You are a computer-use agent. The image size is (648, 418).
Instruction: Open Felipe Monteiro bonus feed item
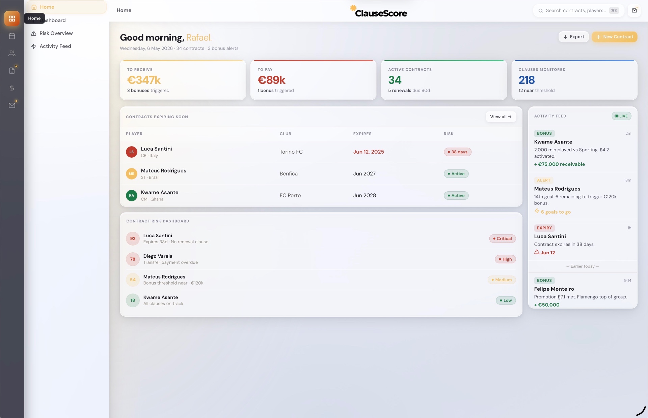583,290
